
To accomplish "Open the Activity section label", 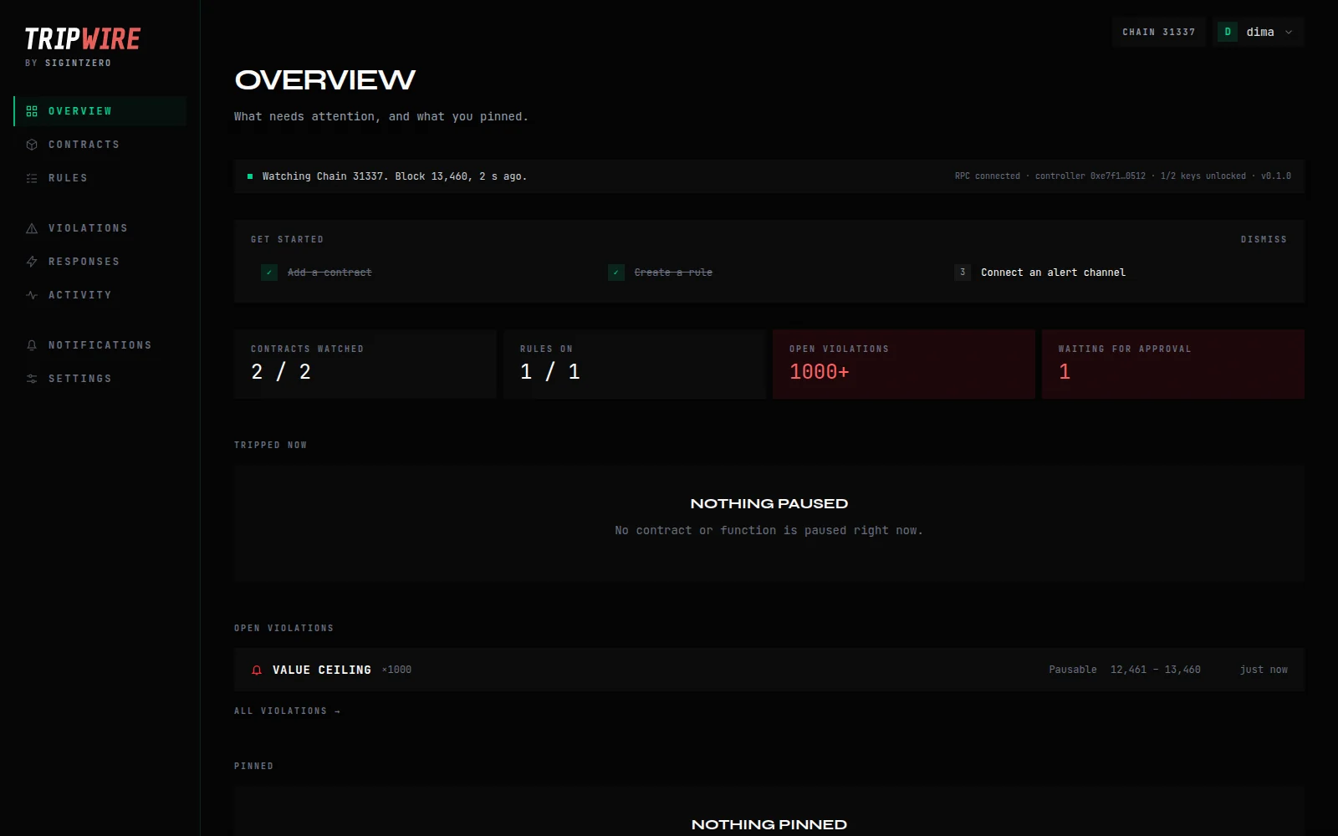I will tap(80, 295).
